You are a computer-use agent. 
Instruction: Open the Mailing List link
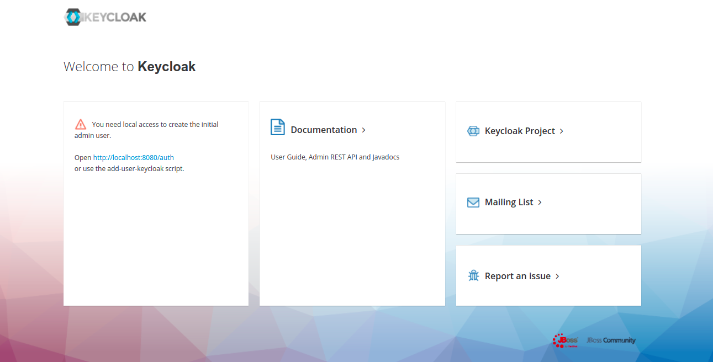(x=509, y=202)
